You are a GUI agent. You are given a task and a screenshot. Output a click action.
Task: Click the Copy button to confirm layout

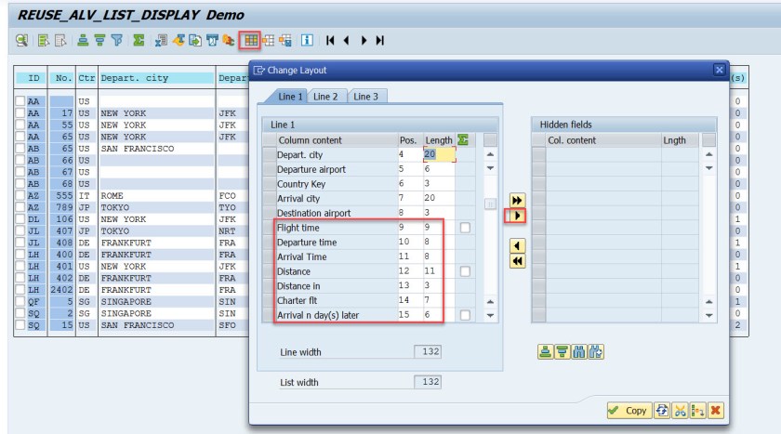point(629,411)
